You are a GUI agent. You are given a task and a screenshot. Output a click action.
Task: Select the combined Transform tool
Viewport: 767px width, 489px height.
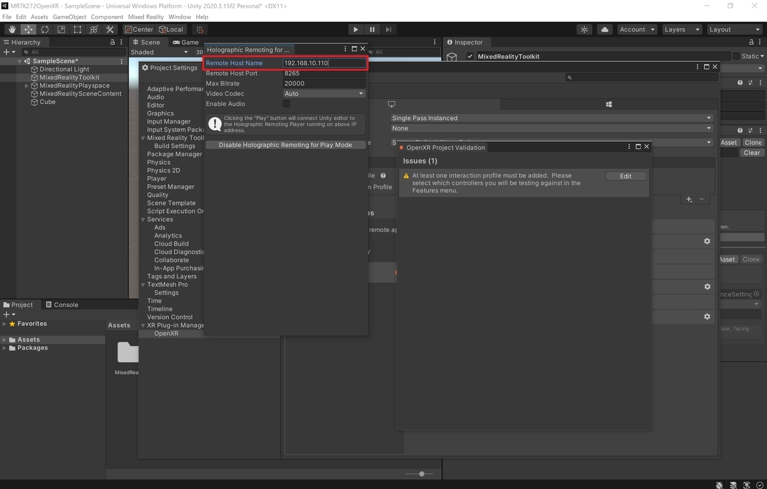coord(93,29)
